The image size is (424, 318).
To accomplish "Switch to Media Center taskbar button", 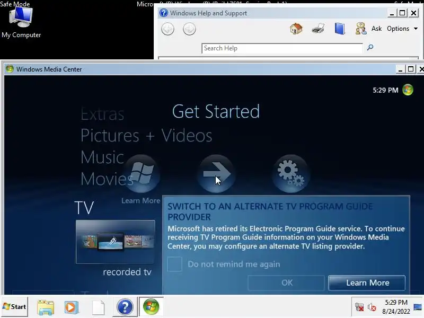I will pyautogui.click(x=151, y=307).
